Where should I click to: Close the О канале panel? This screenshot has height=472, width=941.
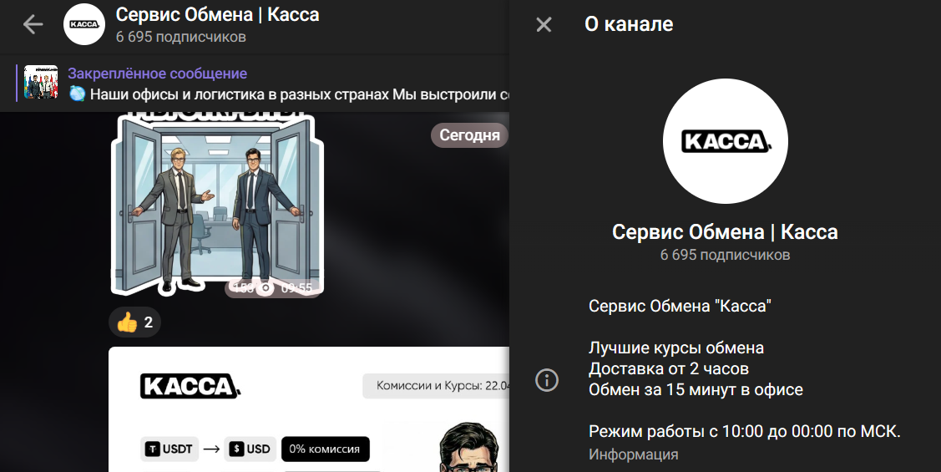(544, 24)
